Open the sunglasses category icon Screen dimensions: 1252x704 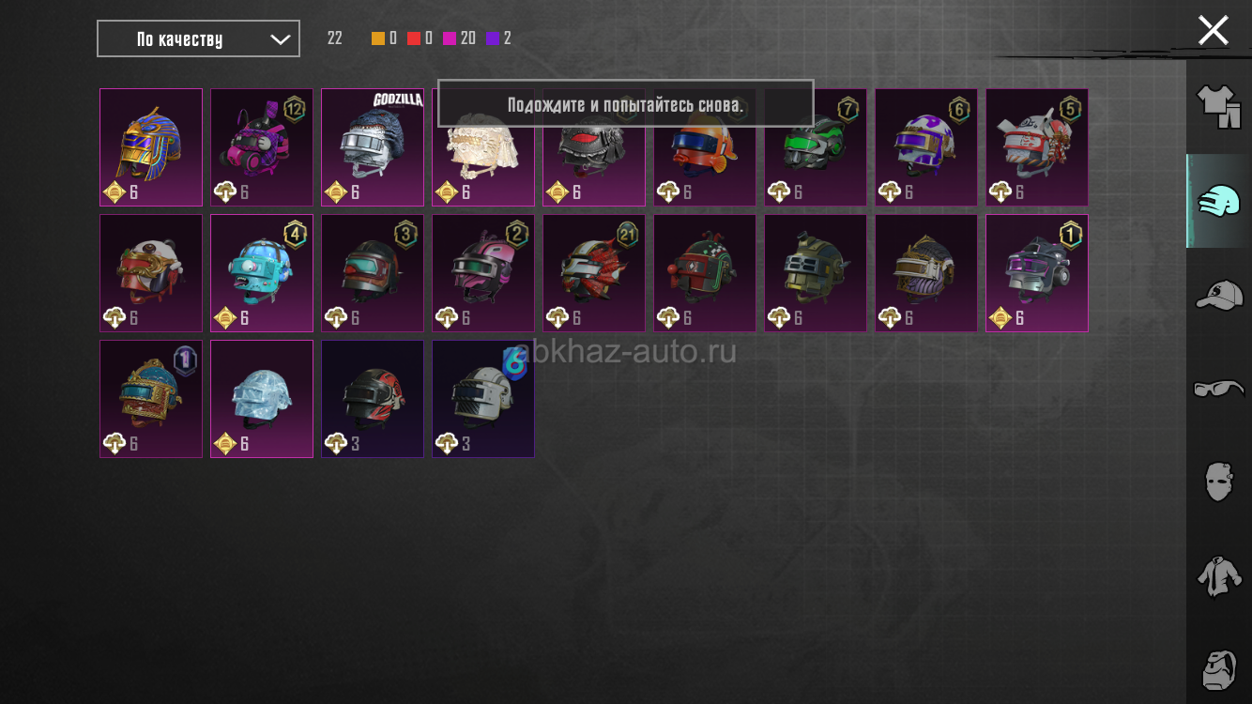coord(1218,388)
